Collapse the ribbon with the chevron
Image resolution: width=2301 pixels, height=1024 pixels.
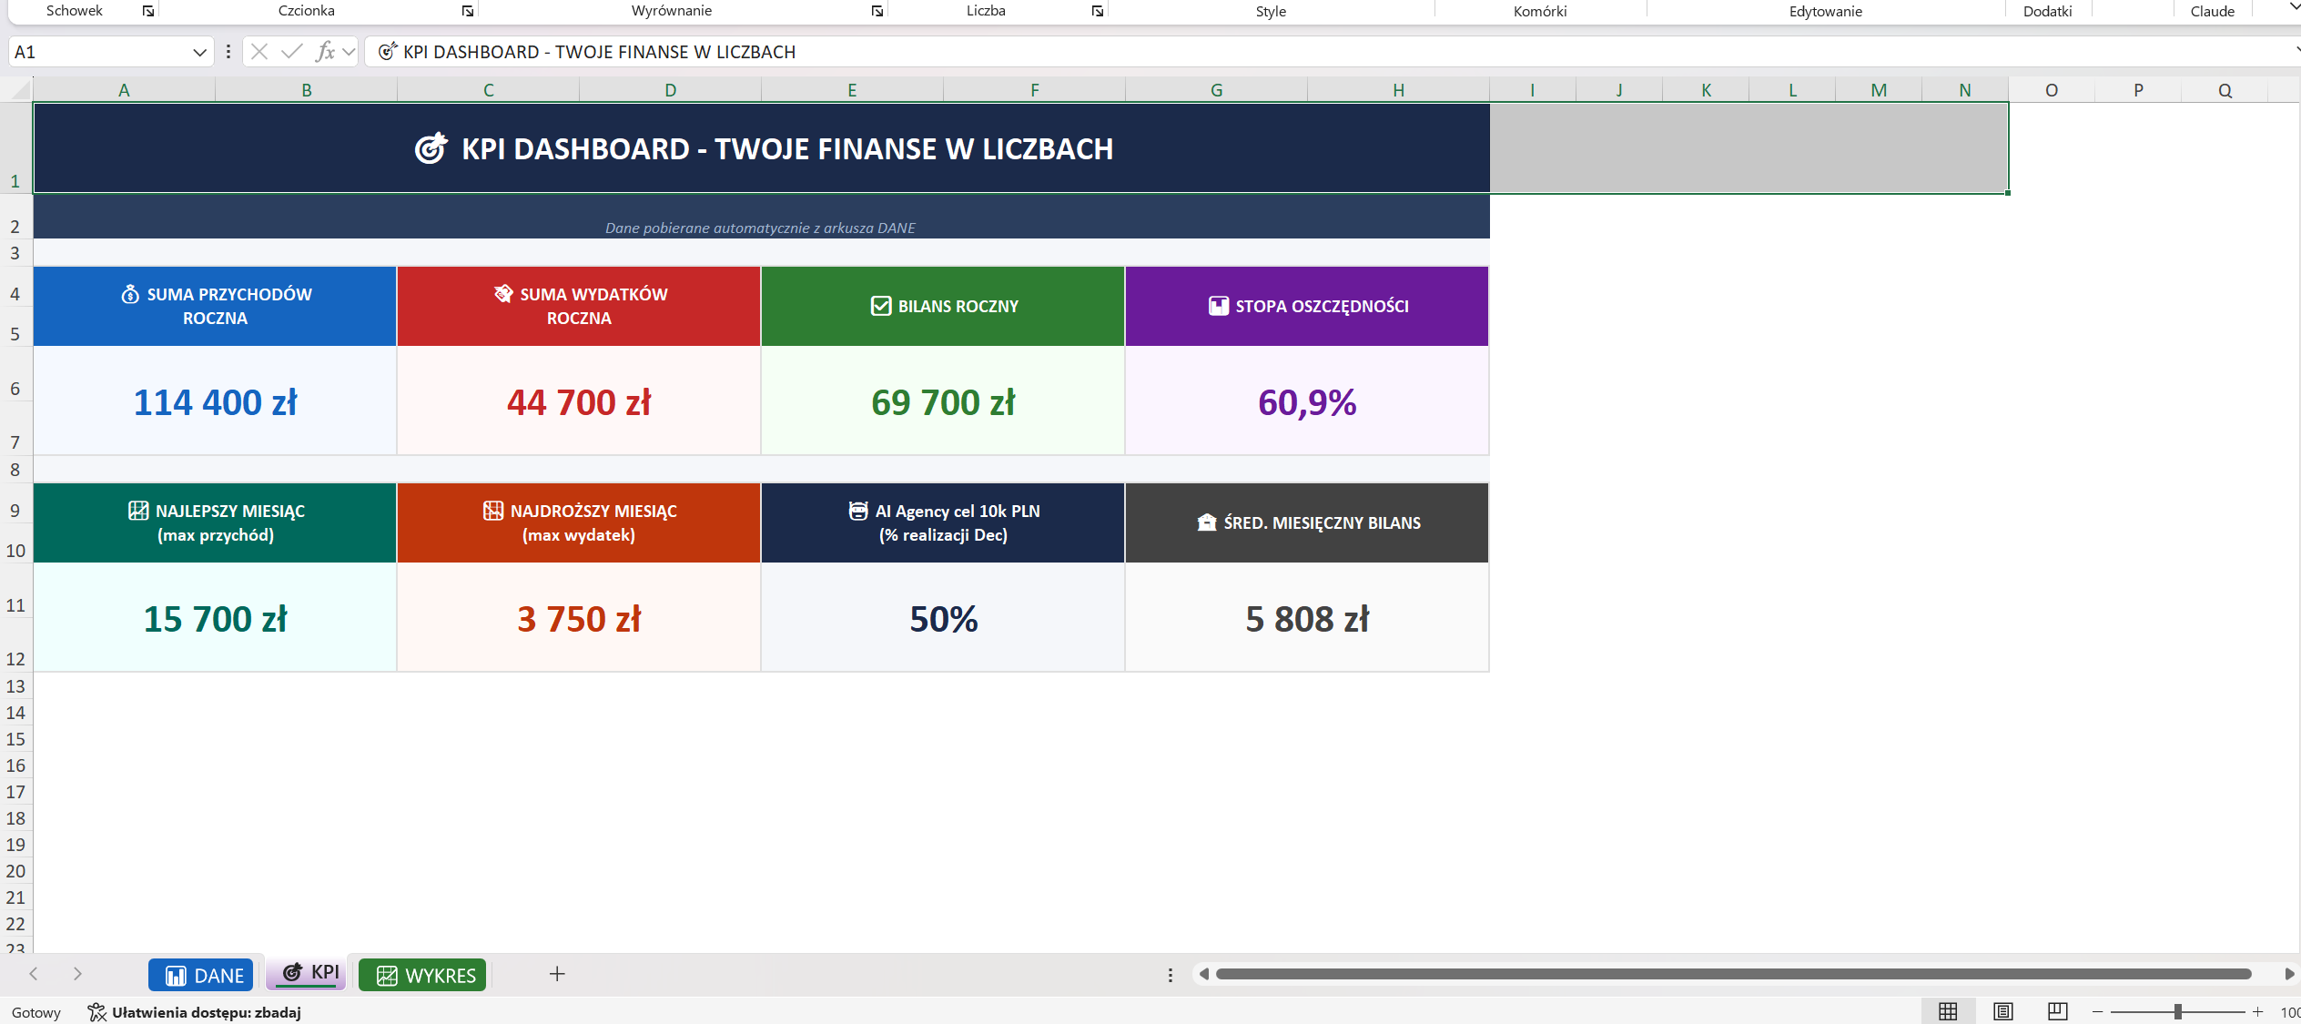pos(2295,7)
